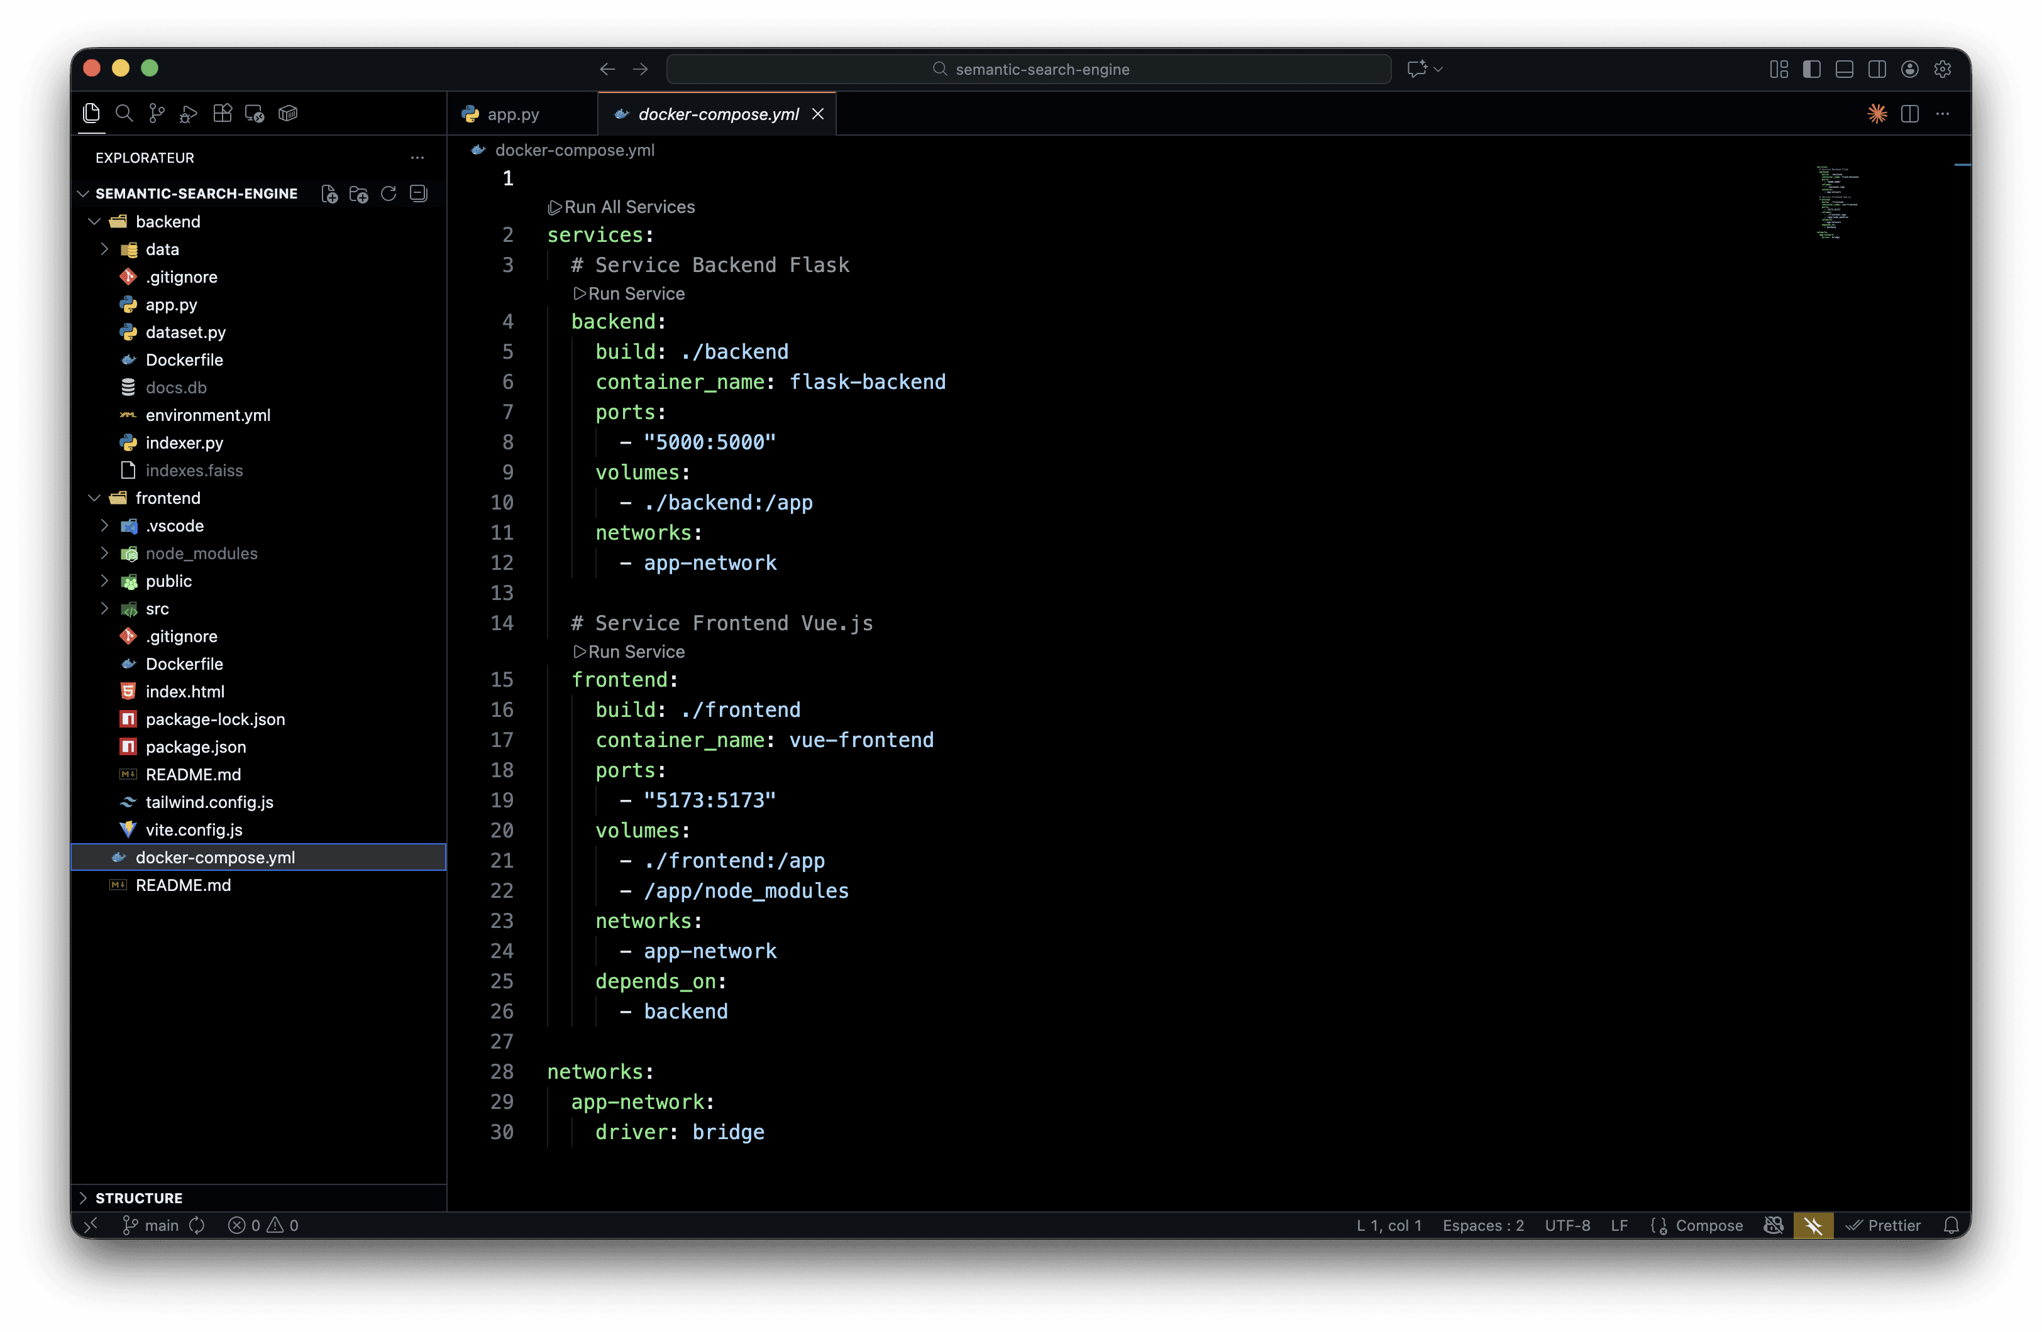
Task: Close the docker-compose.yml tab
Action: (818, 114)
